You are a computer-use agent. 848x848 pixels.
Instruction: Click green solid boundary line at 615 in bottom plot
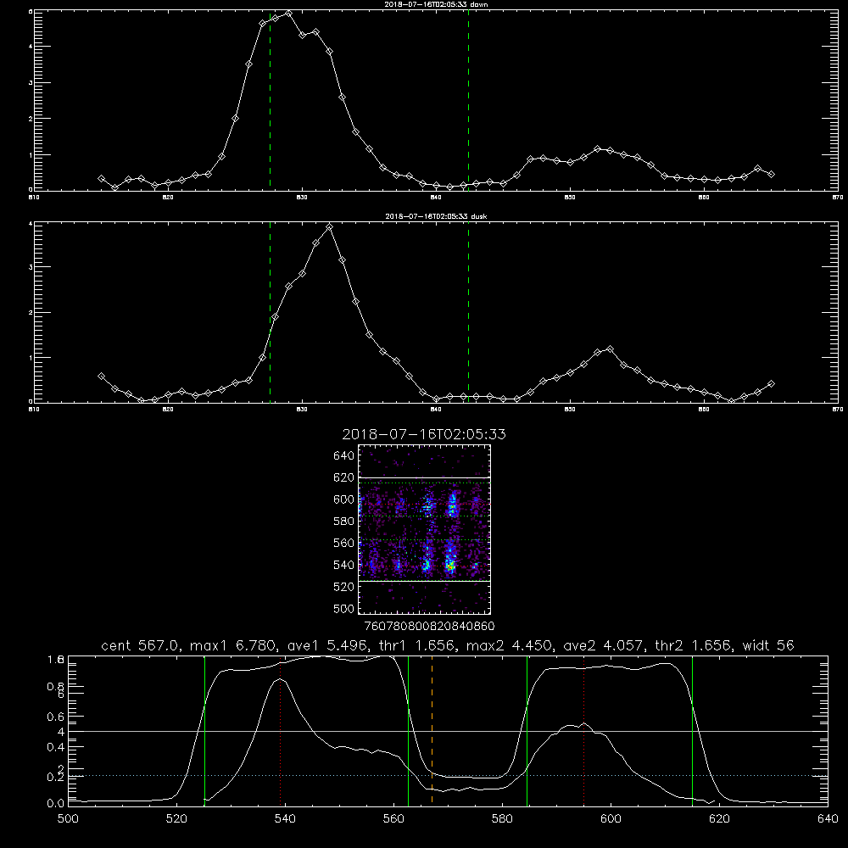tap(692, 731)
